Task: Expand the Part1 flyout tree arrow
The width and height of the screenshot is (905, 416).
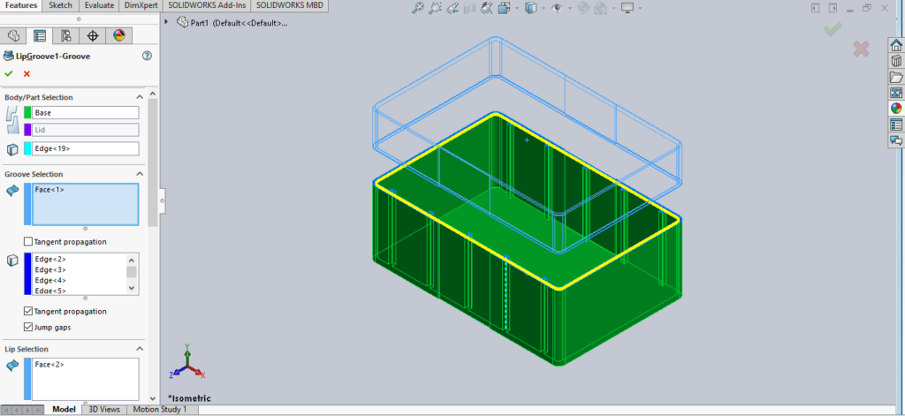Action: [x=167, y=22]
